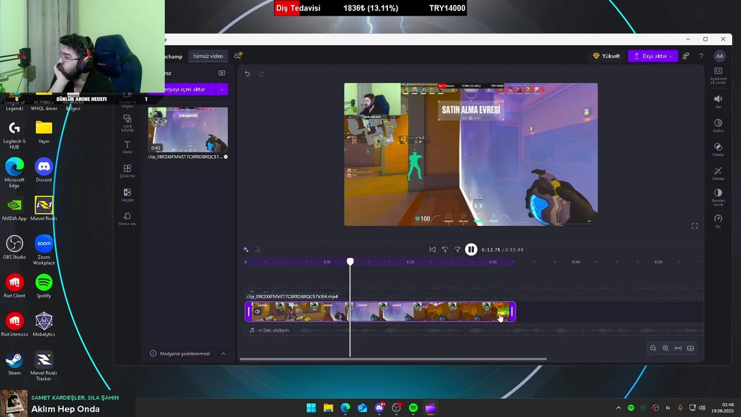Screen dimensions: 741x417
Task: Edit the İsimsiz video title field
Action: point(208,56)
